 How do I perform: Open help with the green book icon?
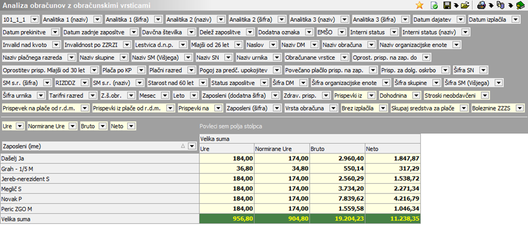coord(520,5)
